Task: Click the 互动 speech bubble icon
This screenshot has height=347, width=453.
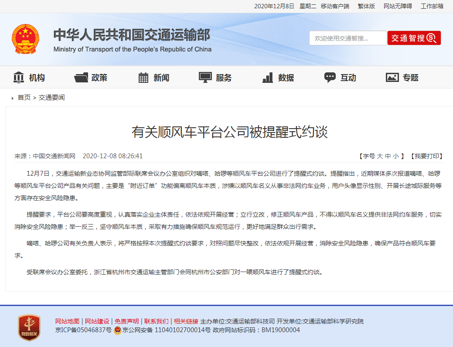Action: (330, 78)
